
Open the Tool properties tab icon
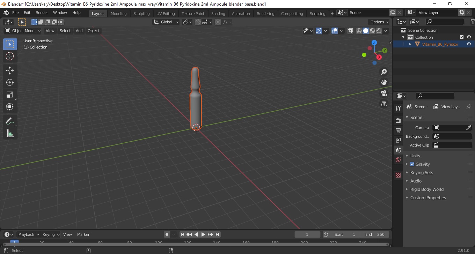coord(398,108)
